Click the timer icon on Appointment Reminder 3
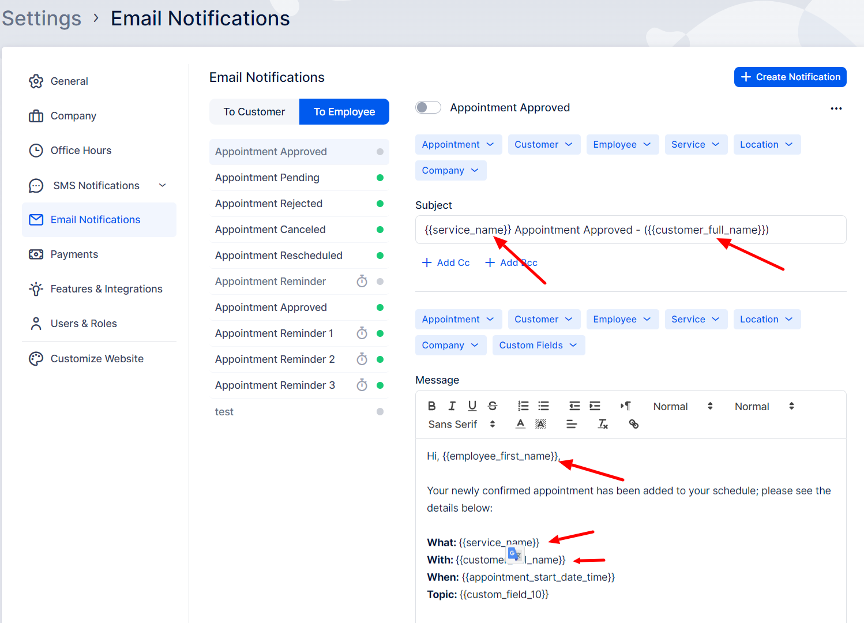This screenshot has width=864, height=623. (362, 385)
